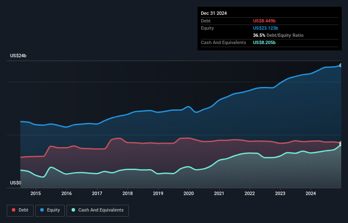Click the blue Equity end-point marker on chart
The width and height of the screenshot is (348, 223).
click(x=341, y=65)
